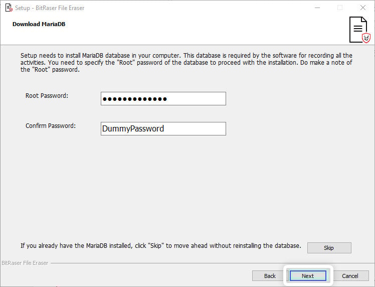This screenshot has width=375, height=287.
Task: Proceed with the Next button
Action: point(307,276)
